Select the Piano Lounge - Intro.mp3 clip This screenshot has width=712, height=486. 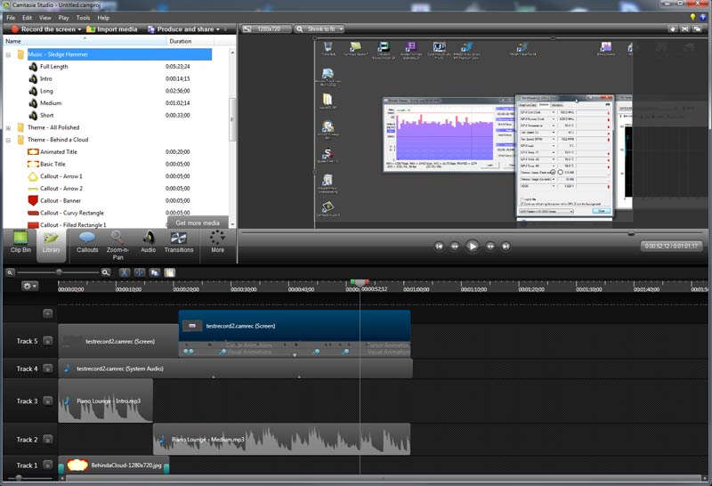[105, 401]
